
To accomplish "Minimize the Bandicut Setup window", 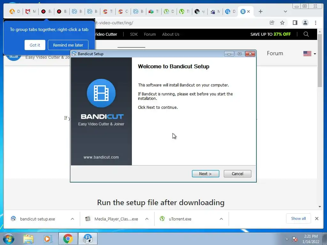I will (229, 54).
